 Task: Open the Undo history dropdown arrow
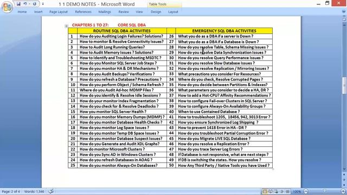point(29,4)
